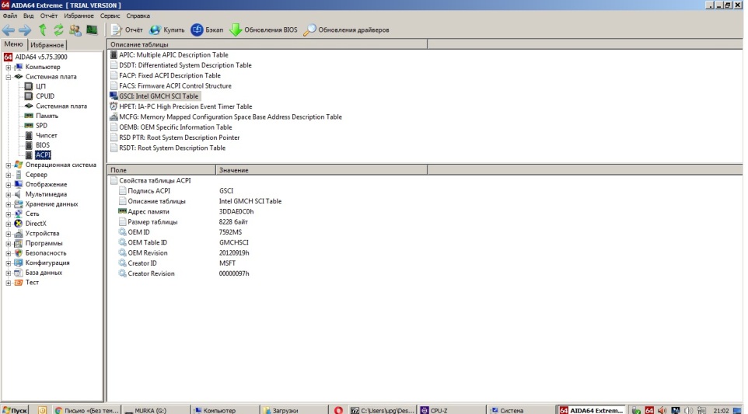This screenshot has width=748, height=414.
Task: Select FACS: Firmware ACPI Control Structure
Action: pyautogui.click(x=175, y=86)
